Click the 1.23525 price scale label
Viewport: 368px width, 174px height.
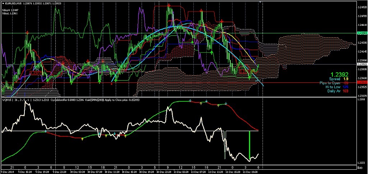pos(362,87)
